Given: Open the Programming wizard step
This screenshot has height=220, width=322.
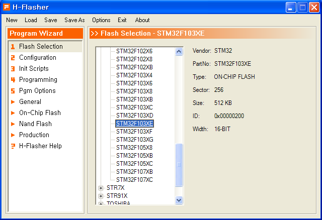Looking at the screenshot, I should 46,80.
